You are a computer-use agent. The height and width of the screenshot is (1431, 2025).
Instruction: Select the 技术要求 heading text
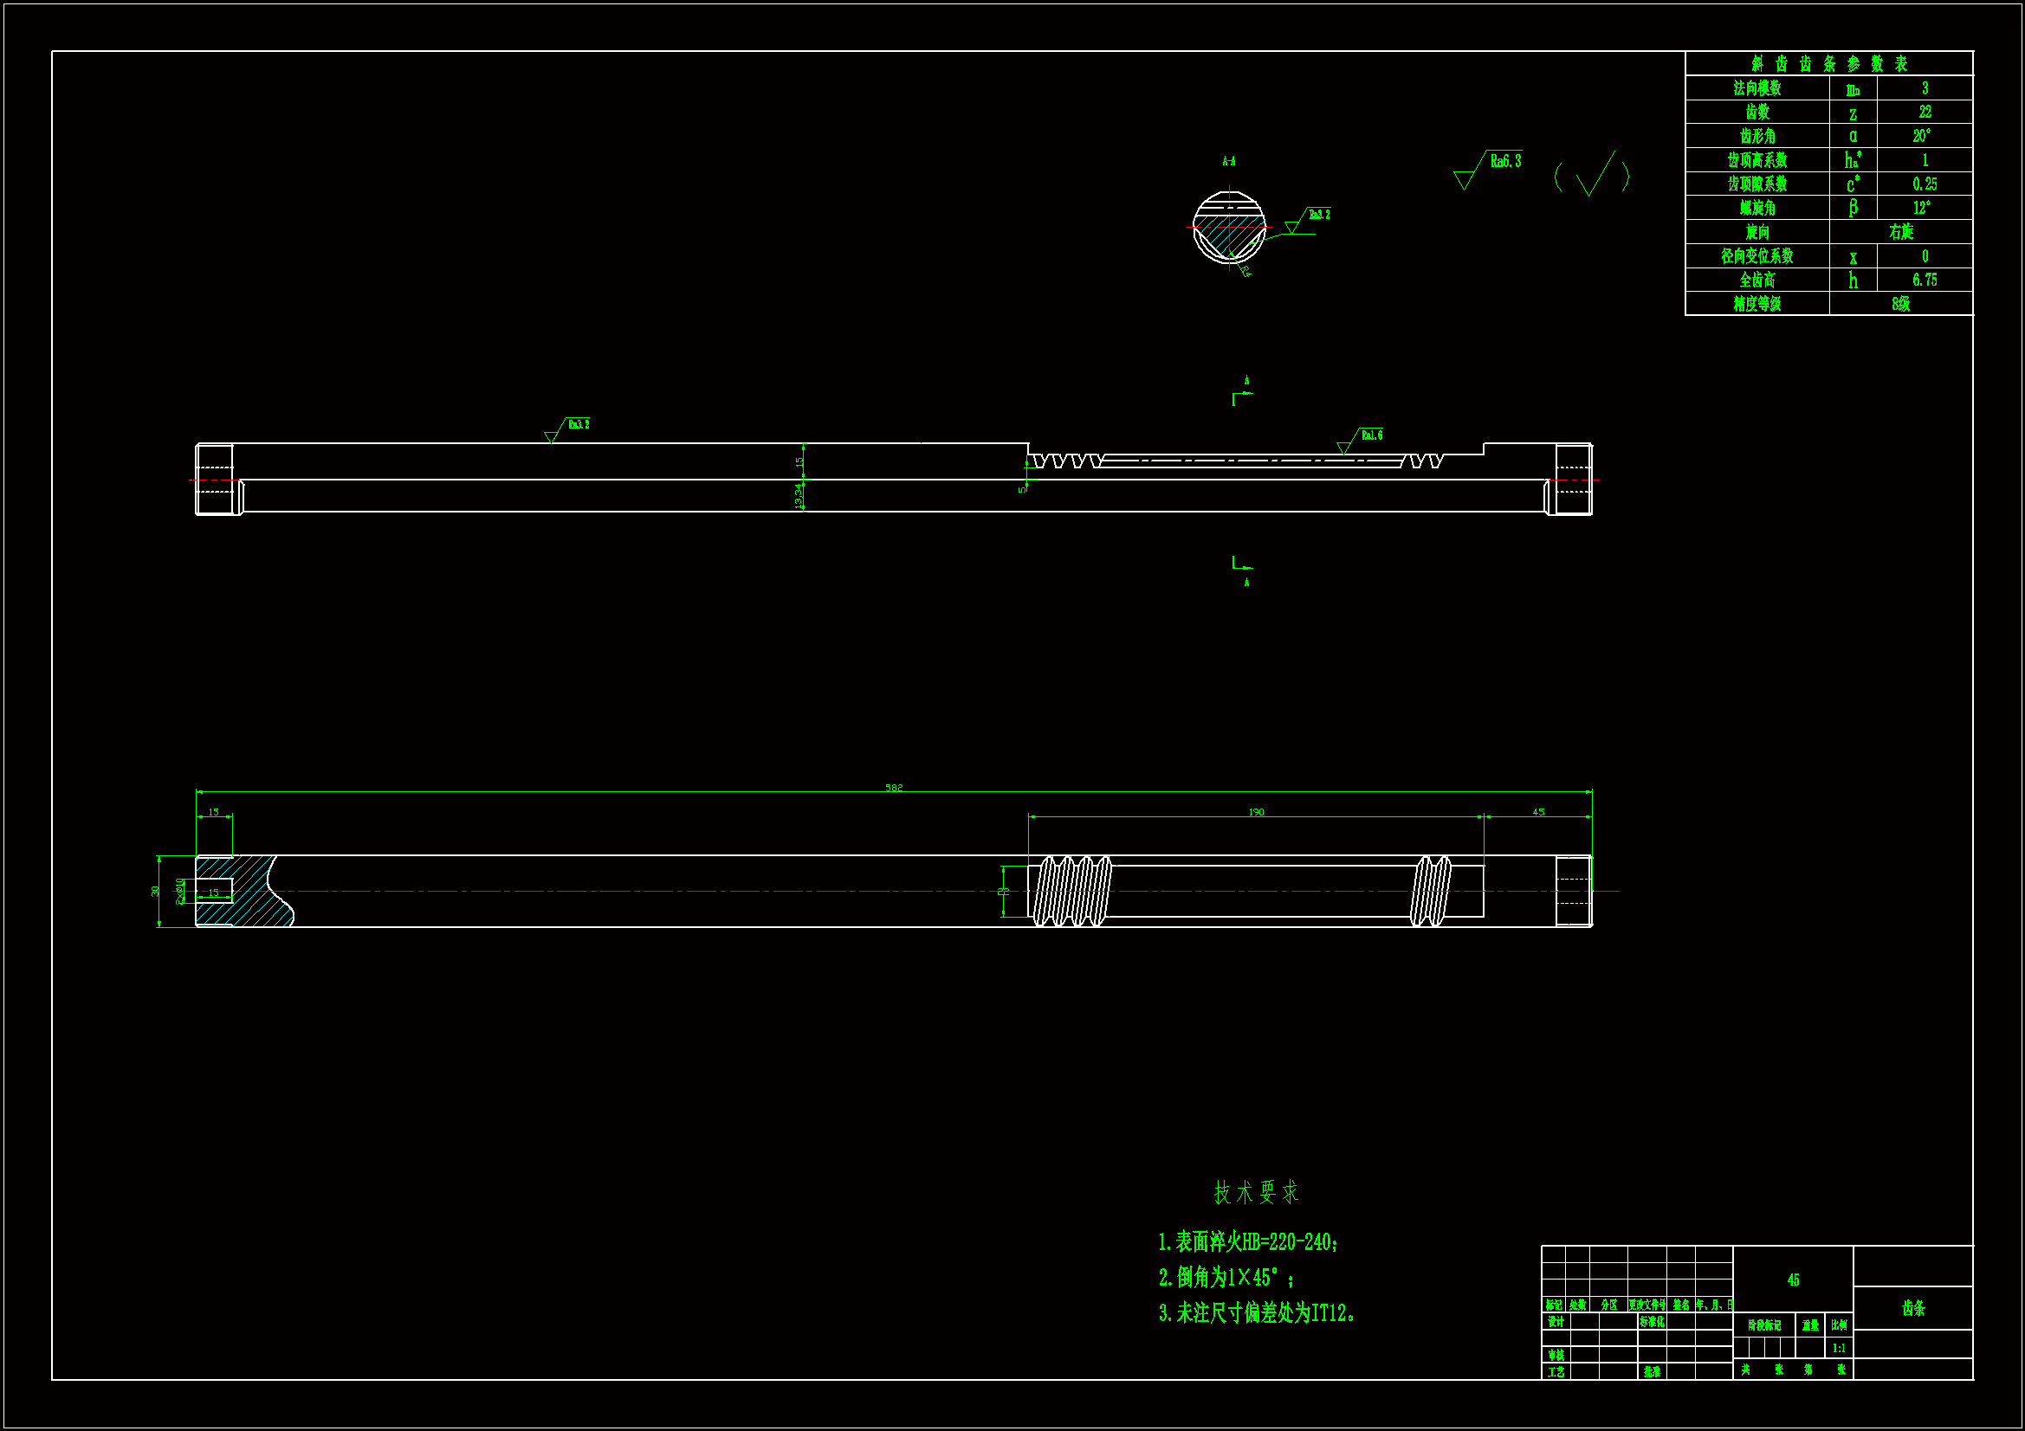[x=1256, y=1192]
